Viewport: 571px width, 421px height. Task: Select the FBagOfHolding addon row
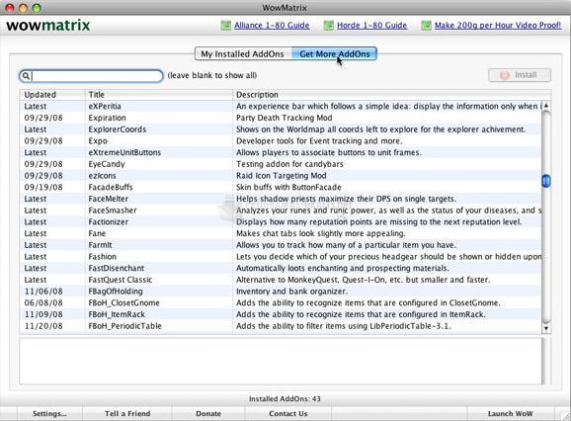(x=281, y=292)
